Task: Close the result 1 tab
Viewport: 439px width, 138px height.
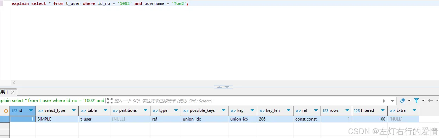Action: (x=13, y=93)
